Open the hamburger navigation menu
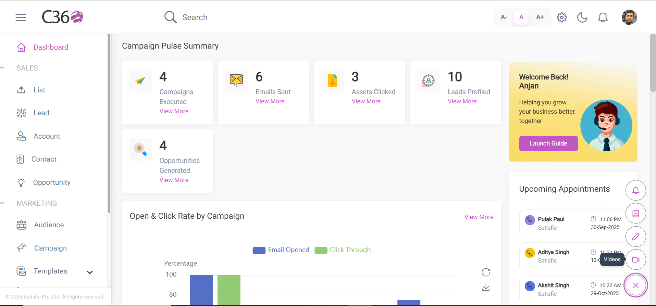The width and height of the screenshot is (656, 306). pyautogui.click(x=21, y=17)
